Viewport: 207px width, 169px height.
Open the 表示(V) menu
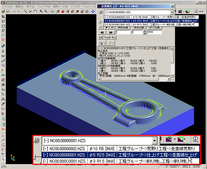pos(30,7)
